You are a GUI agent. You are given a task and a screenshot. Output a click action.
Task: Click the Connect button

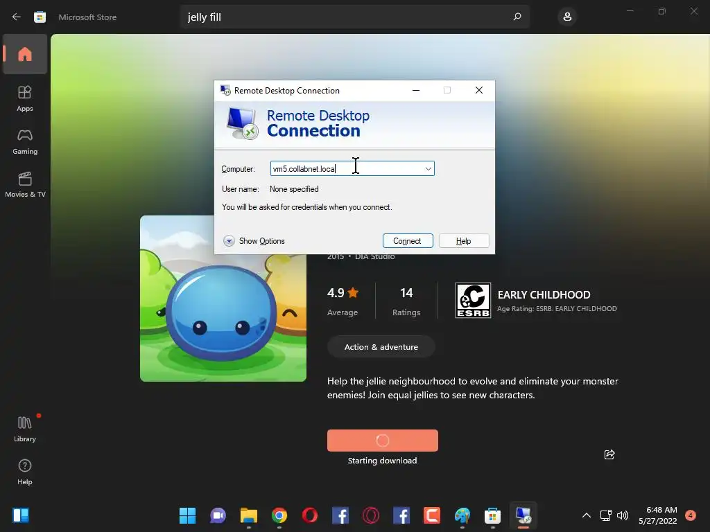(408, 241)
